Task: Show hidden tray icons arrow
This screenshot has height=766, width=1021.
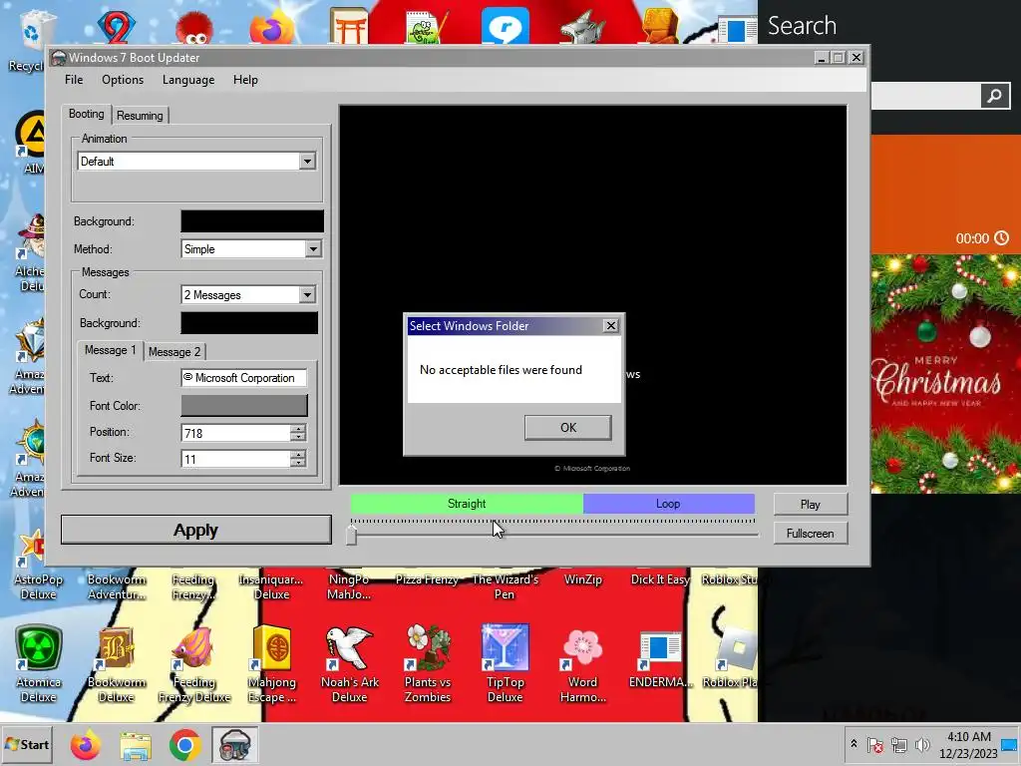Action: point(853,744)
